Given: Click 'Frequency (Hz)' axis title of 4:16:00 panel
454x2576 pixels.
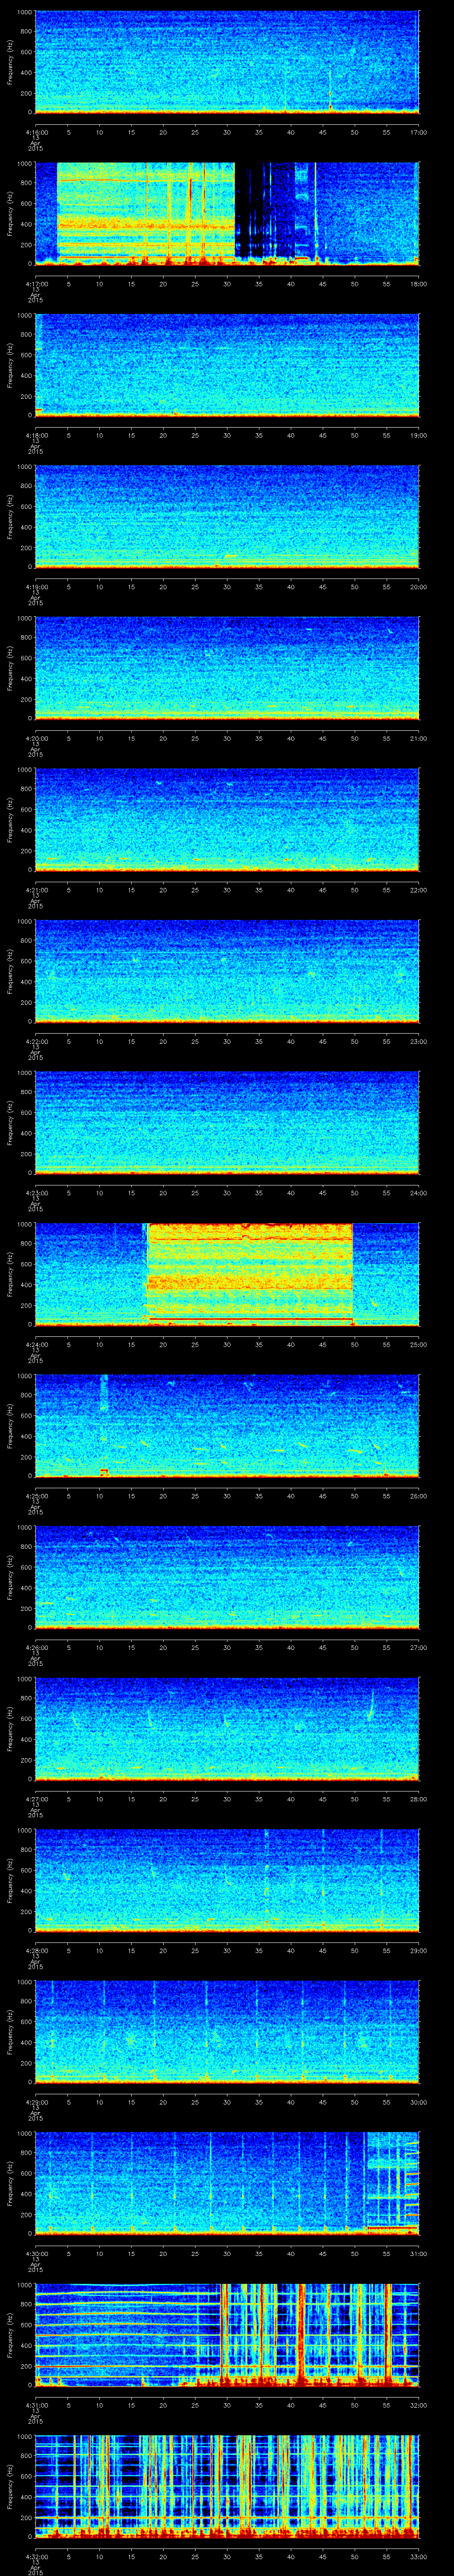Looking at the screenshot, I should click(10, 62).
